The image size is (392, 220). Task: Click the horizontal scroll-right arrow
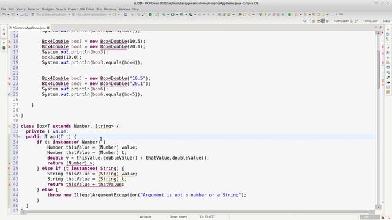click(372, 212)
